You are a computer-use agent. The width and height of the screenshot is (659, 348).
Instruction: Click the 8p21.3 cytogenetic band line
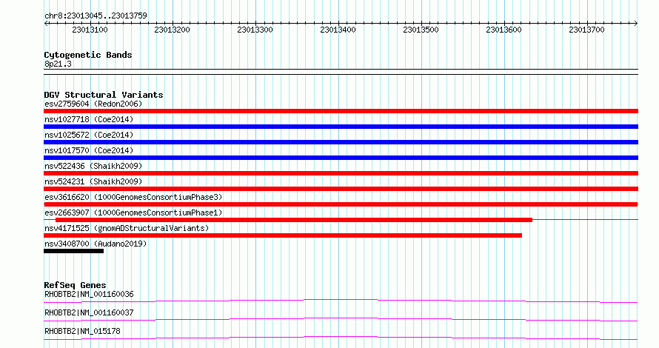click(x=341, y=72)
